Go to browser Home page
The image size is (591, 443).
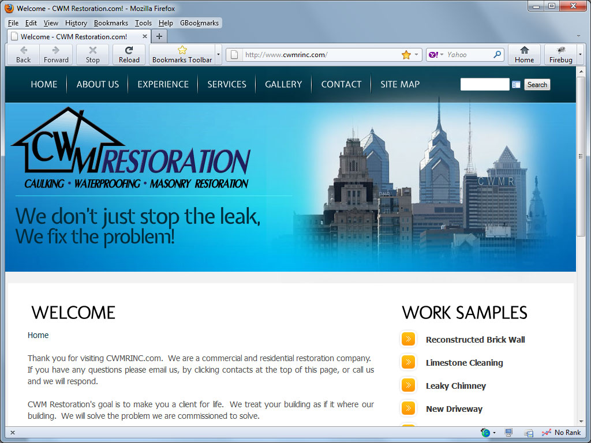pyautogui.click(x=524, y=55)
